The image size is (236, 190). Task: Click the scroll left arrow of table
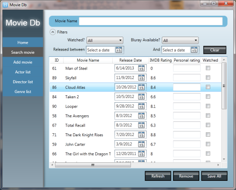52,165
